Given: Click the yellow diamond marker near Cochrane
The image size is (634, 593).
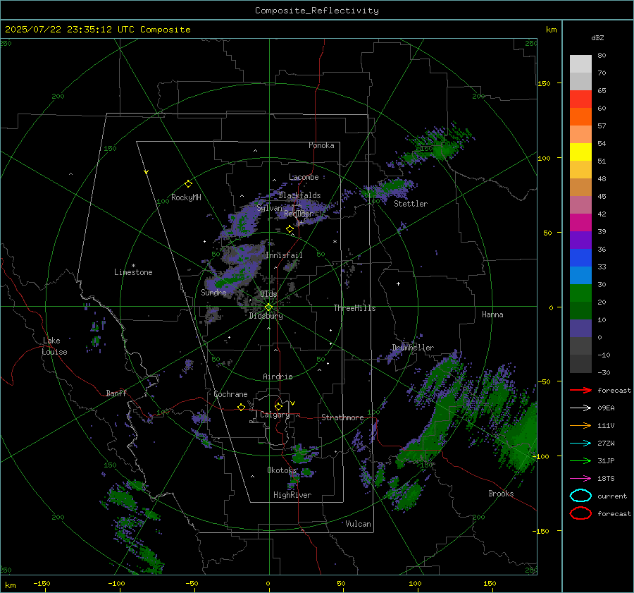Looking at the screenshot, I should tap(241, 408).
